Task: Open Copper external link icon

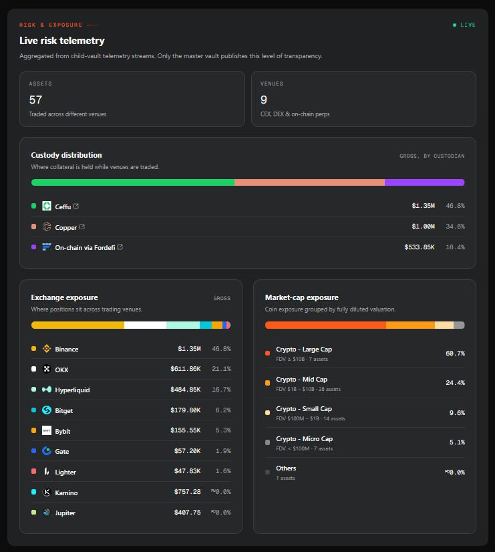Action: [82, 227]
